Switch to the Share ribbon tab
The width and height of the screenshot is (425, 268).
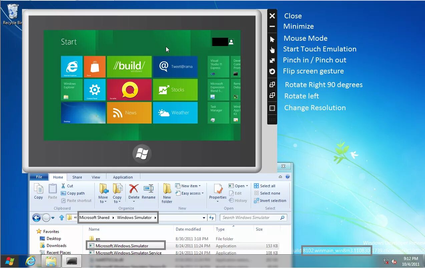click(x=77, y=177)
